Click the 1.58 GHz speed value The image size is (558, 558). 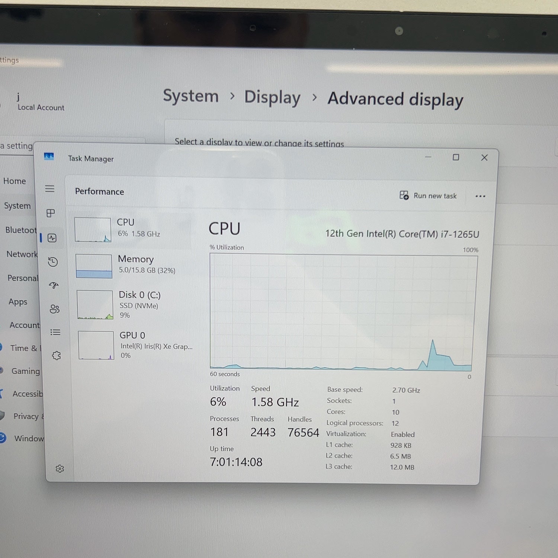[275, 402]
